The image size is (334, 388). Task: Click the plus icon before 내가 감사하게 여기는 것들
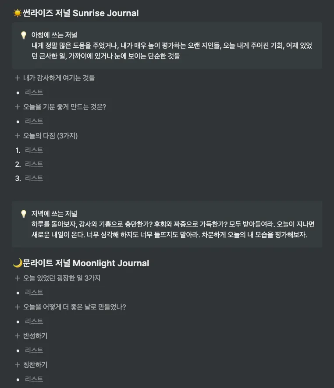click(18, 78)
